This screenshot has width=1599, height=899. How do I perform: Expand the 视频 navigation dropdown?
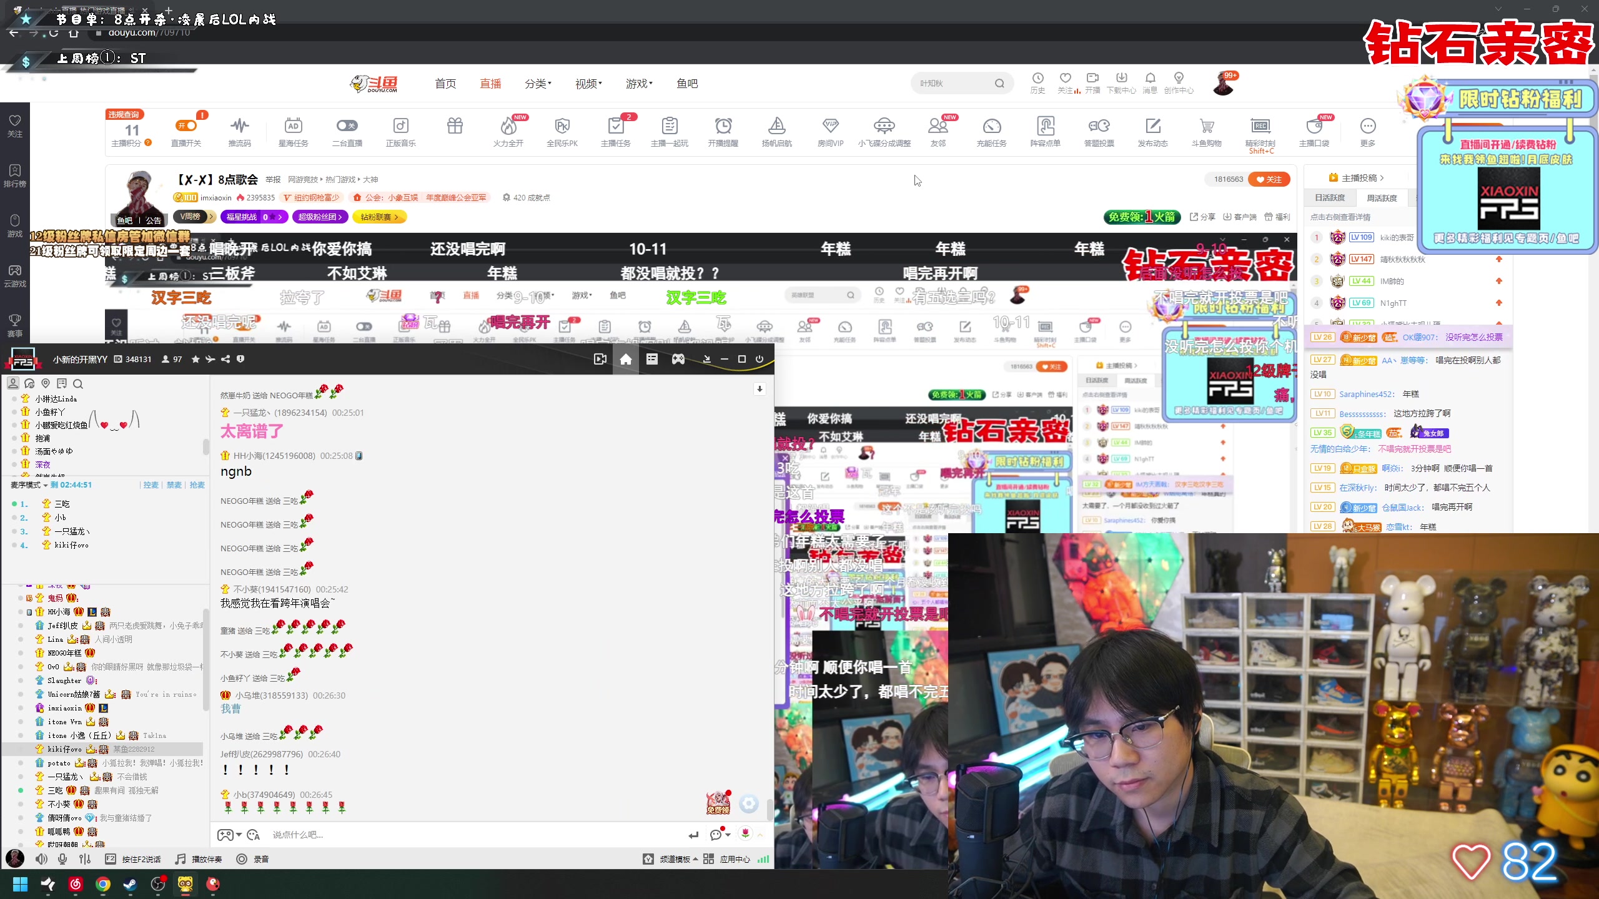pos(587,83)
